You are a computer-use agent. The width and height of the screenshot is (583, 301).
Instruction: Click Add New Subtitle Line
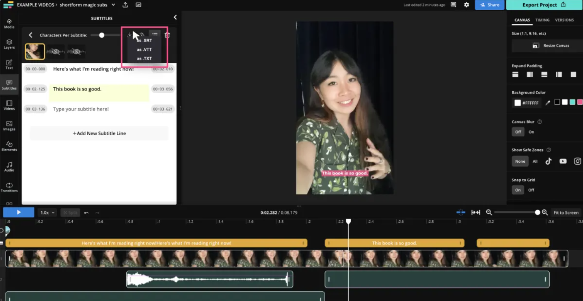point(99,133)
